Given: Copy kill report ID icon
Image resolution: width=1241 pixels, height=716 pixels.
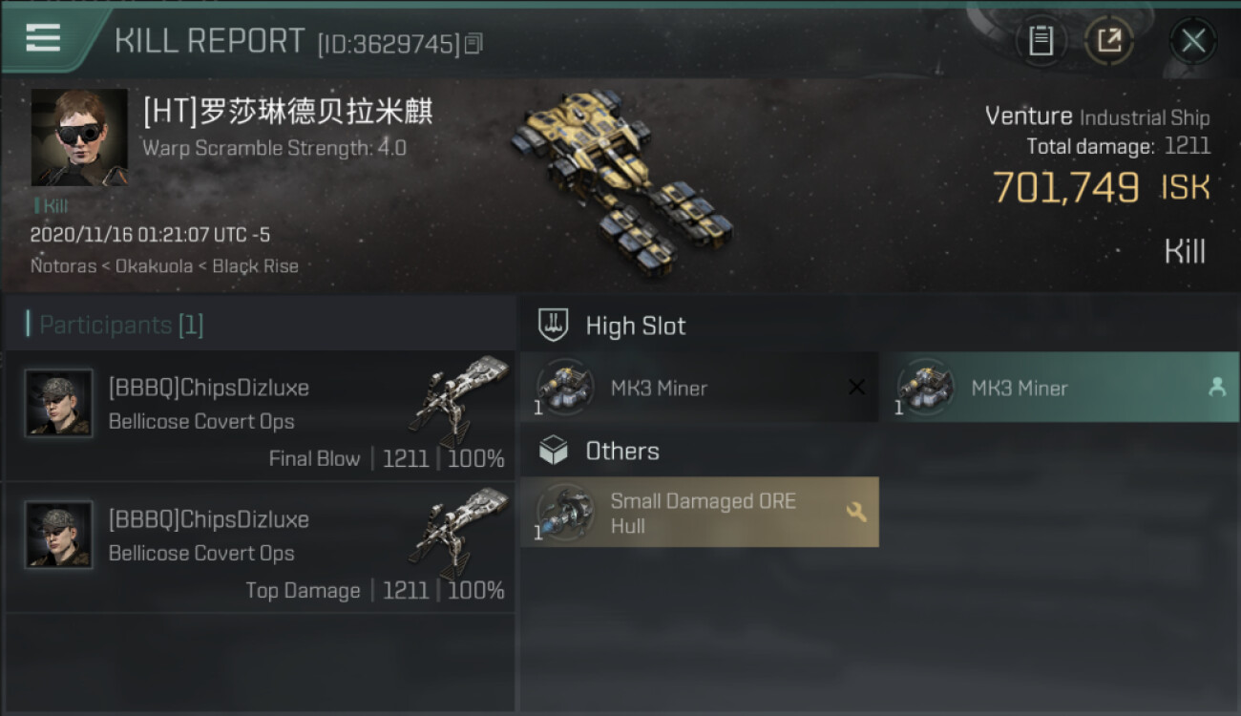Looking at the screenshot, I should click(x=474, y=43).
